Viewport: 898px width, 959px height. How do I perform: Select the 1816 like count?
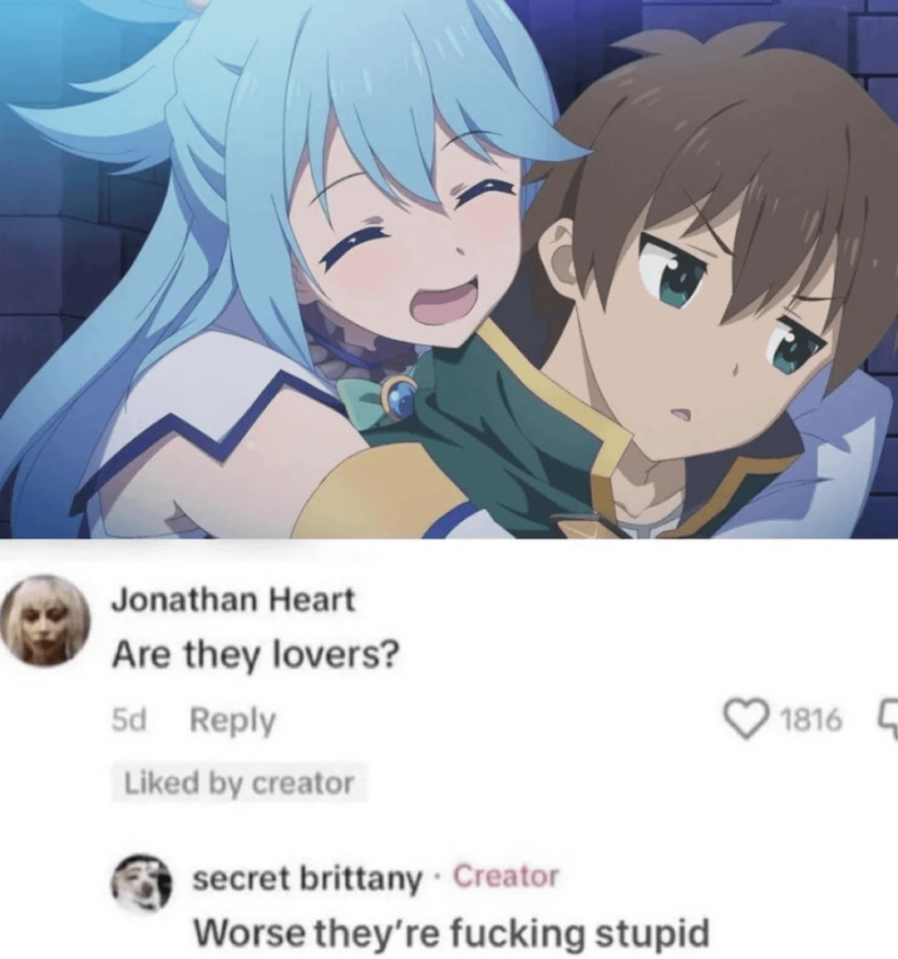(x=812, y=721)
